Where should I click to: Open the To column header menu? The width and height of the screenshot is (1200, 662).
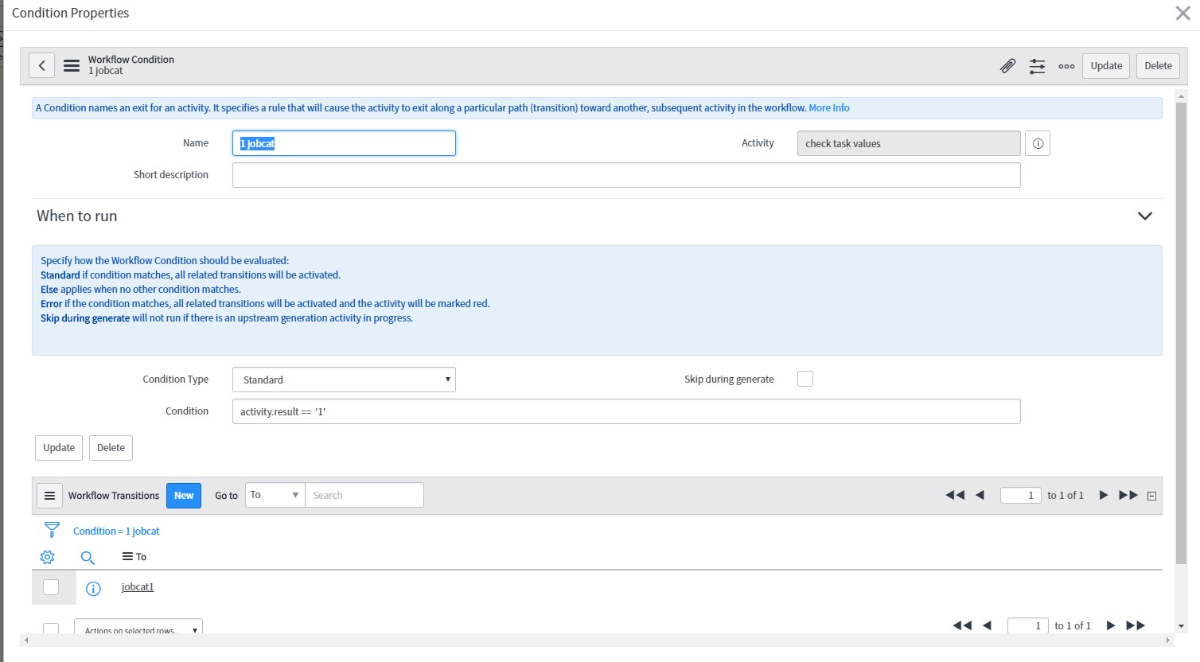pyautogui.click(x=127, y=557)
